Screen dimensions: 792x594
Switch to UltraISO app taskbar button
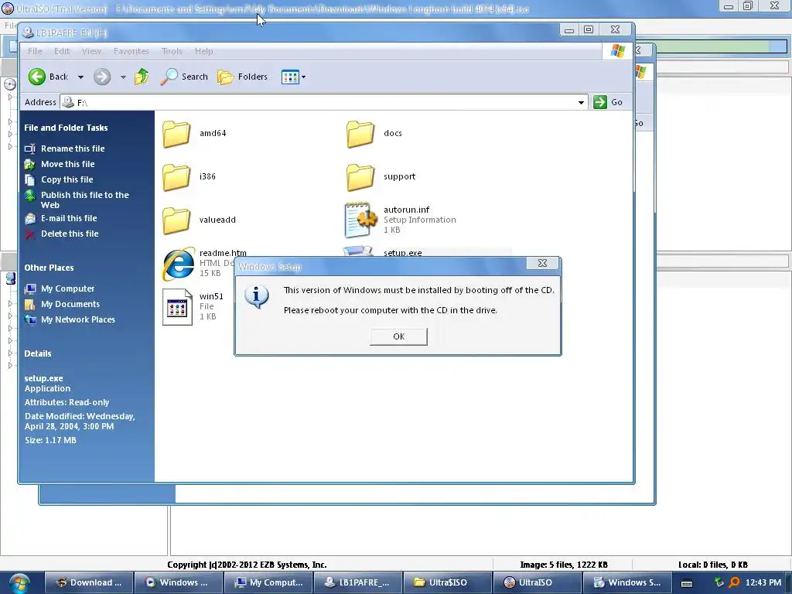click(x=537, y=582)
